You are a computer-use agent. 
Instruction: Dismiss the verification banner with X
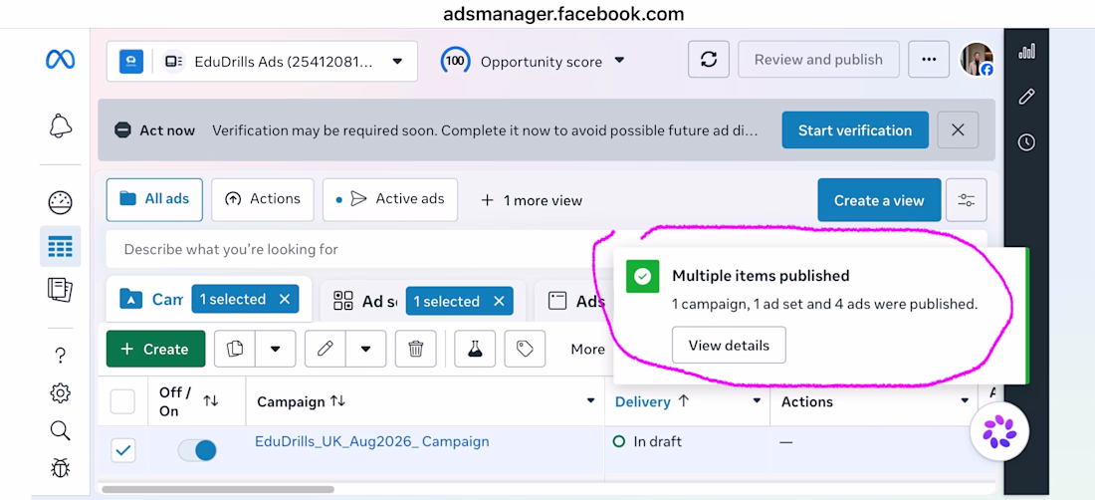(x=958, y=129)
